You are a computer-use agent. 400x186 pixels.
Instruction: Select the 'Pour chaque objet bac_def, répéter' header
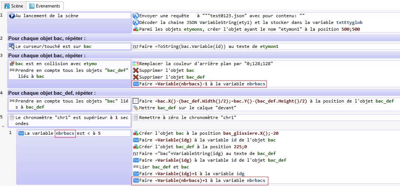pyautogui.click(x=52, y=93)
